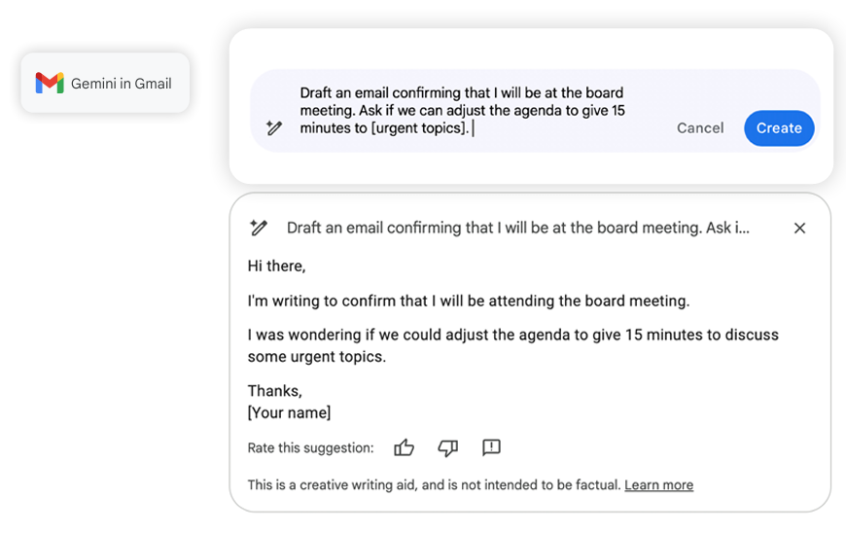
Task: Select the "[Your name]" placeholder text
Action: click(x=289, y=412)
